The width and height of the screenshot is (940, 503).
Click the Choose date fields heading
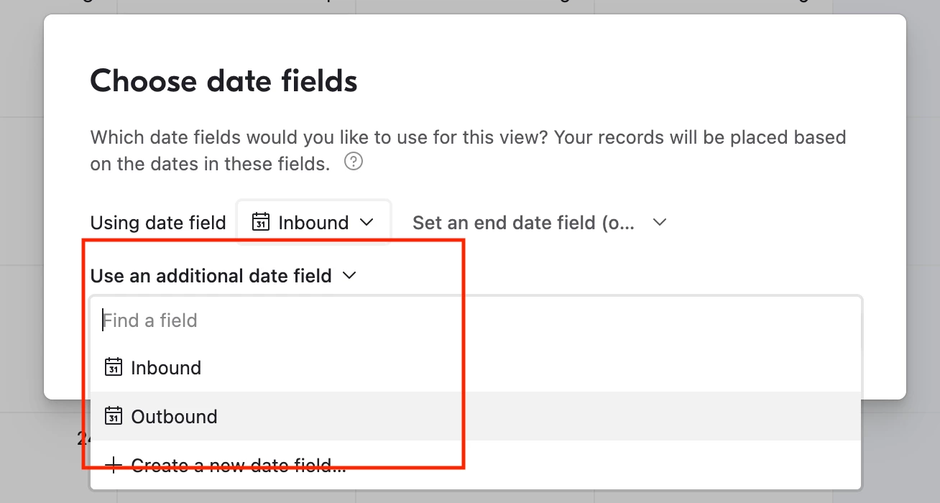click(224, 81)
